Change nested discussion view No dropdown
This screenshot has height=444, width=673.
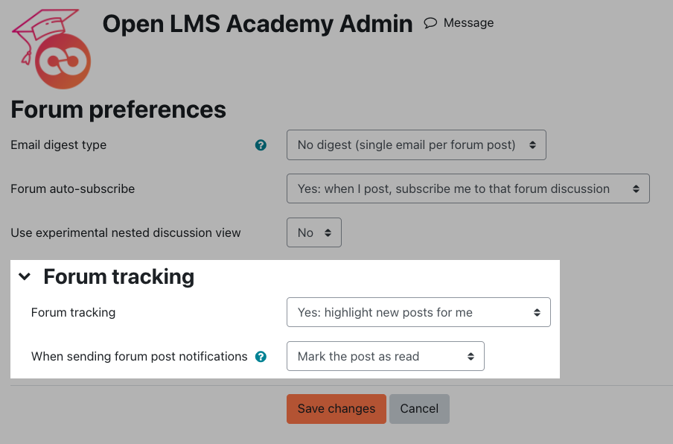coord(314,232)
